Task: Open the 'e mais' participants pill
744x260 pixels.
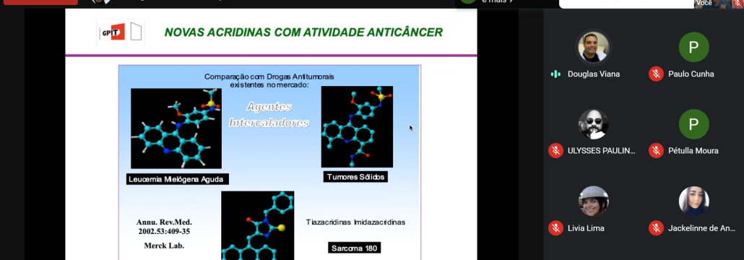Action: 506,2
